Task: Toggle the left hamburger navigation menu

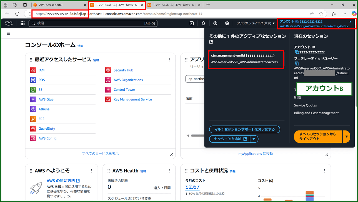Action: pyautogui.click(x=9, y=33)
